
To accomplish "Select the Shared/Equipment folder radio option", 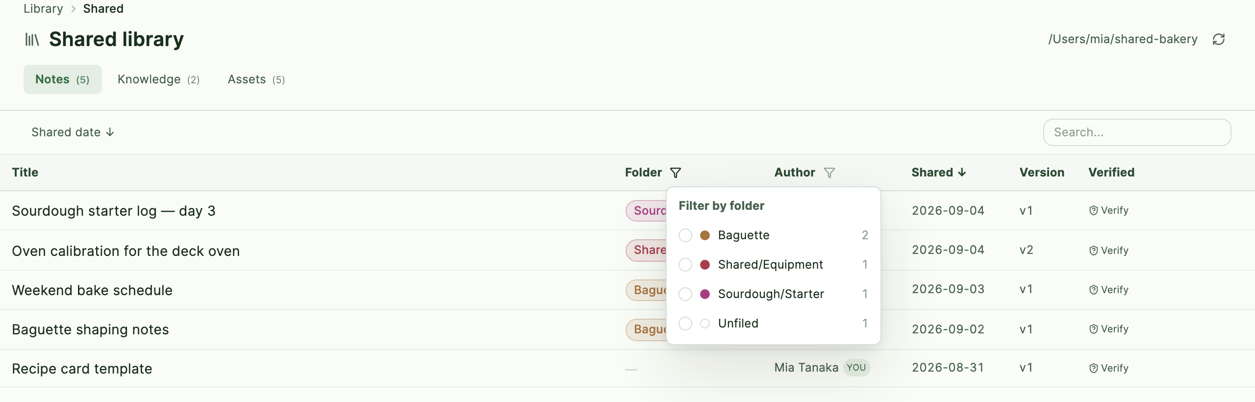I will coord(685,265).
